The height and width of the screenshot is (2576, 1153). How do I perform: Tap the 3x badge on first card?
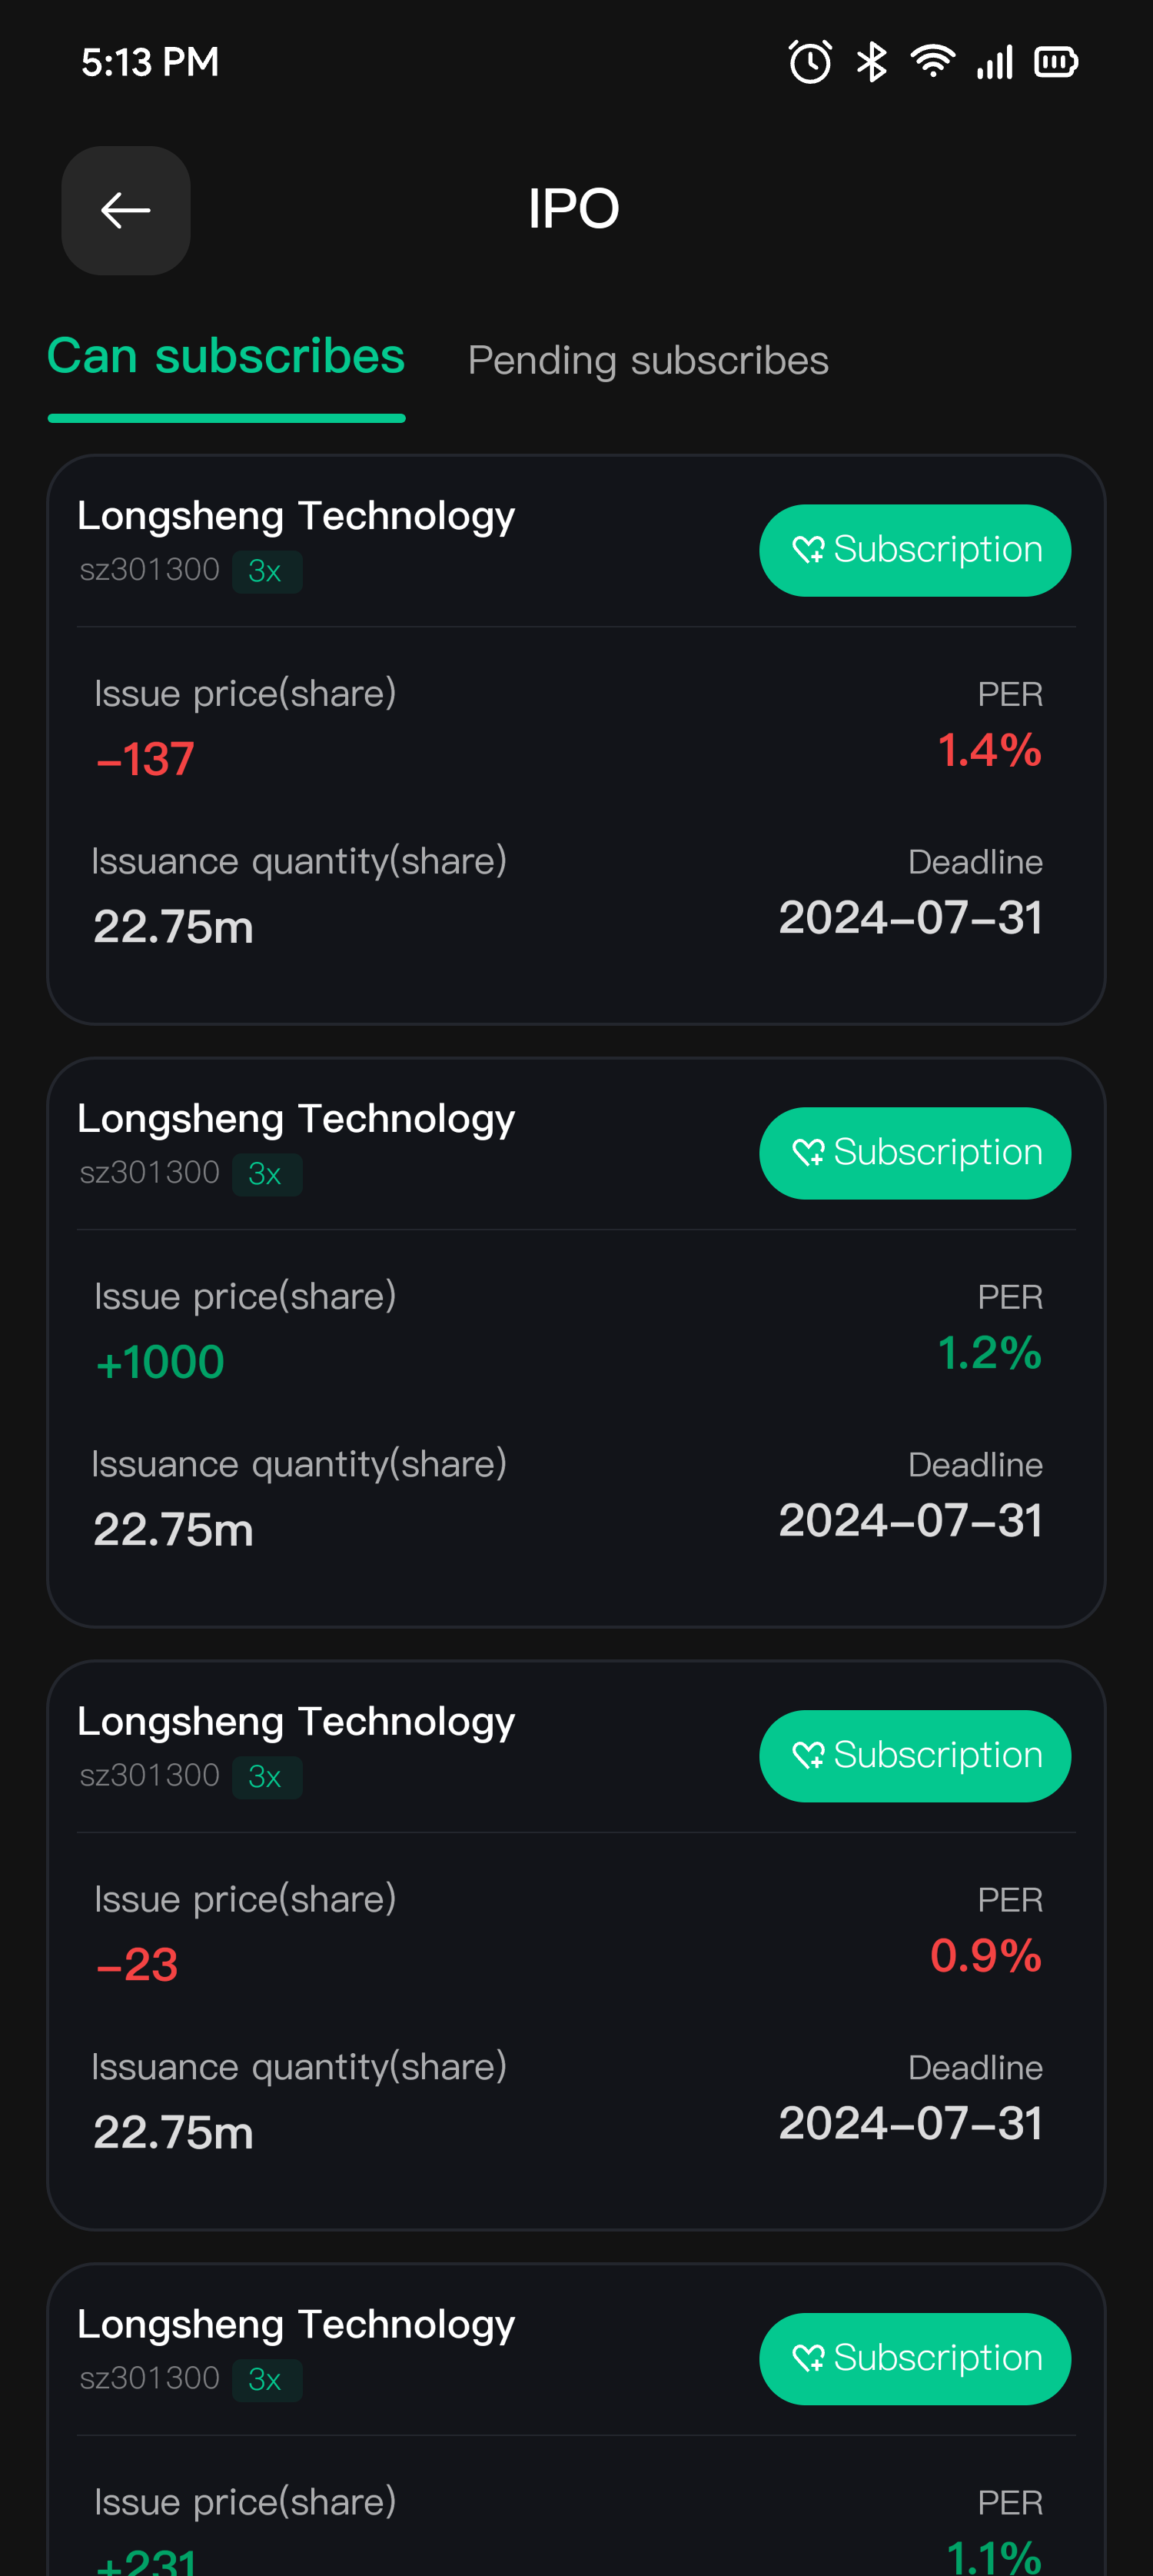[x=266, y=572]
